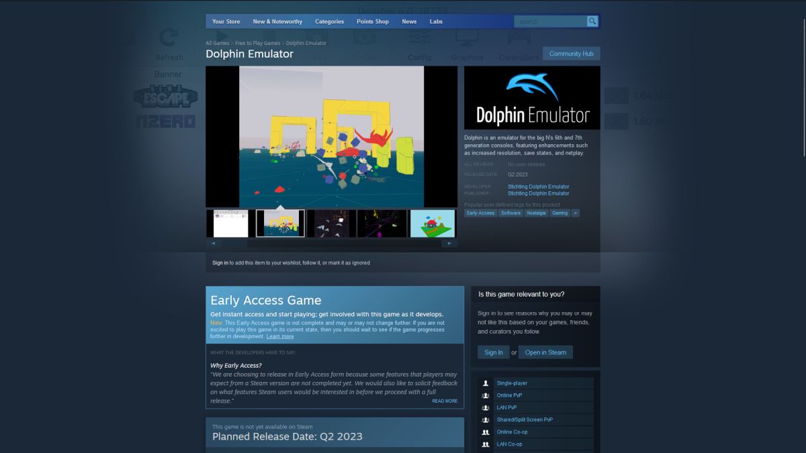Image resolution: width=806 pixels, height=453 pixels.
Task: Click the Dolphin Emulator logo banner
Action: click(532, 98)
